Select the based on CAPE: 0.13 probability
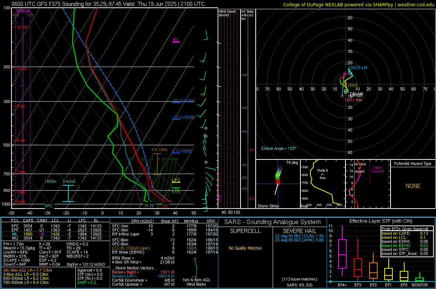436x289 pixels. 405,233
